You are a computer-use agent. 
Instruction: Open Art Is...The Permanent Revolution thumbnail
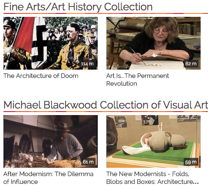point(153,43)
